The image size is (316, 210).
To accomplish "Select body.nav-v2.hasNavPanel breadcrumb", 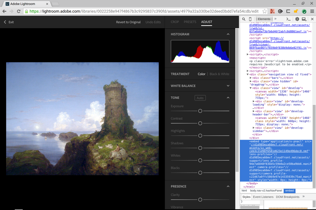I will click(266, 191).
